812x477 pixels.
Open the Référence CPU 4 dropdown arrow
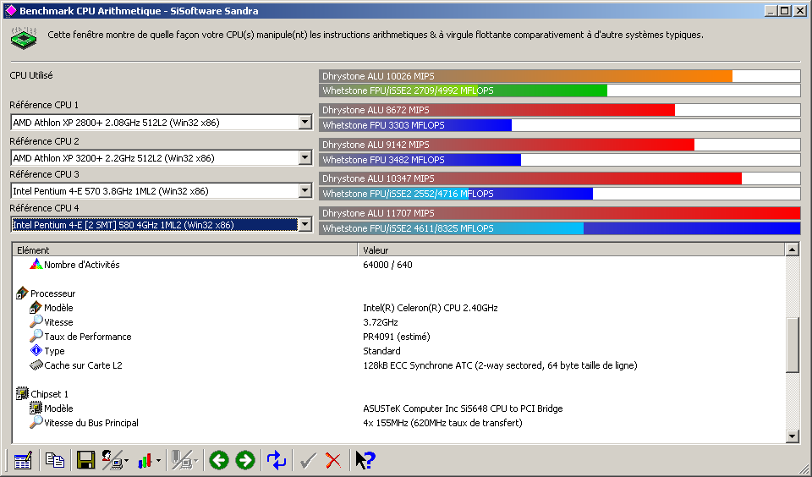coord(305,225)
